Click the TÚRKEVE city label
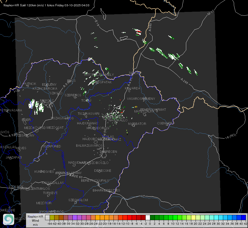The width and height of the screenshot is (248, 228). click(x=50, y=193)
